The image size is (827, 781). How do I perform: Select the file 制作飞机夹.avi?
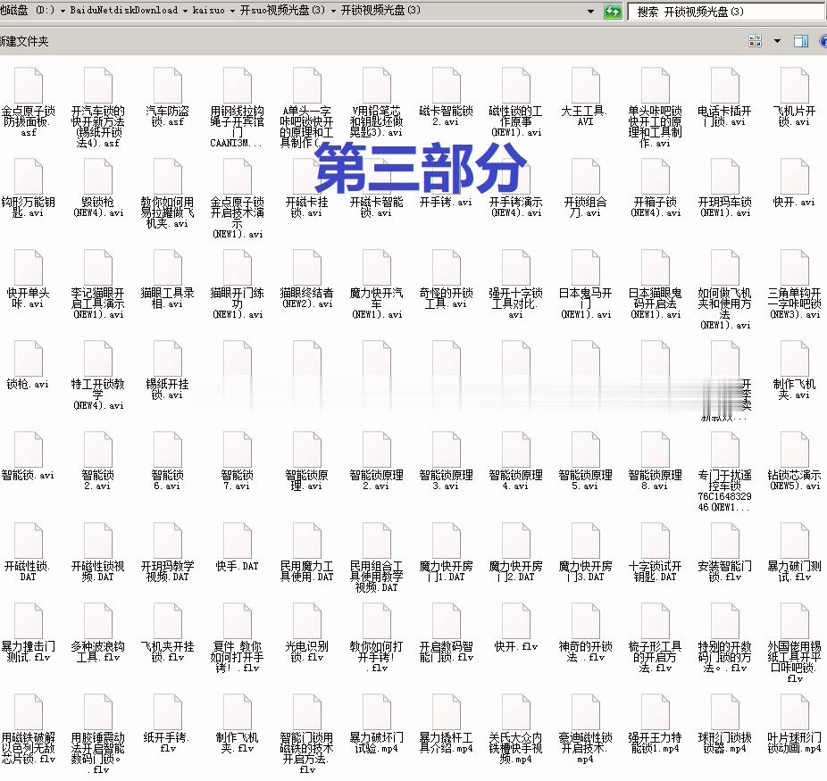click(794, 370)
